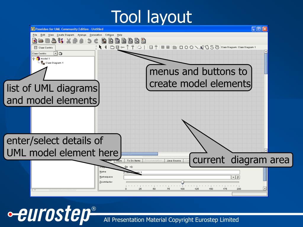Select the Line drawing tool
The image size is (303, 227).
coord(196,47)
